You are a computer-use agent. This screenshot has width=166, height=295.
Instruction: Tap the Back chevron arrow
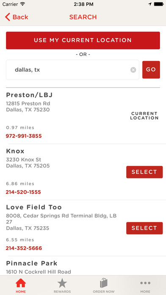click(x=8, y=17)
